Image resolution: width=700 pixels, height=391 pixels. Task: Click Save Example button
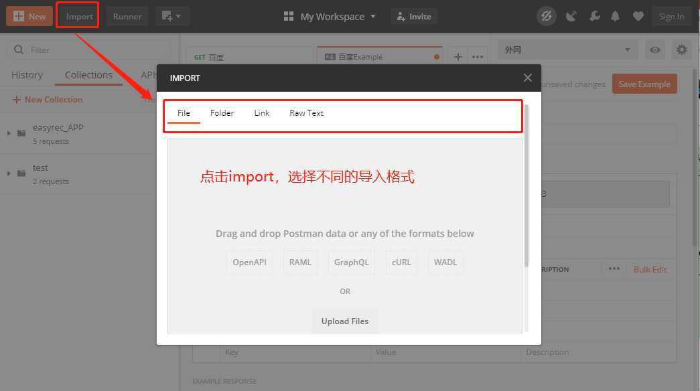point(644,84)
